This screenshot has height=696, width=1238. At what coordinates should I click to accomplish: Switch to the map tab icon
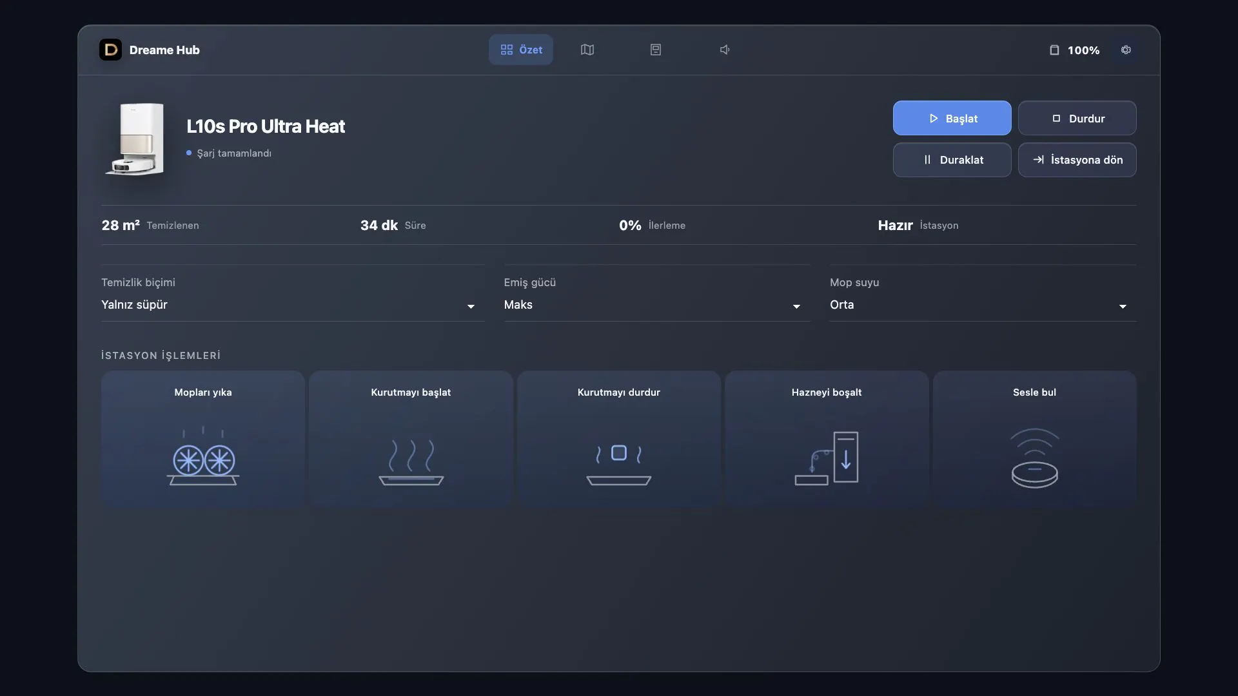(x=587, y=50)
